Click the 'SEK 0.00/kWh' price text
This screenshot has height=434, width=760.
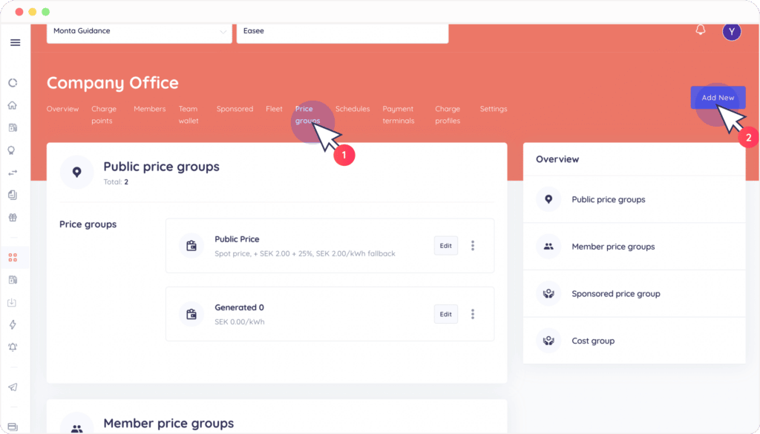coord(240,321)
